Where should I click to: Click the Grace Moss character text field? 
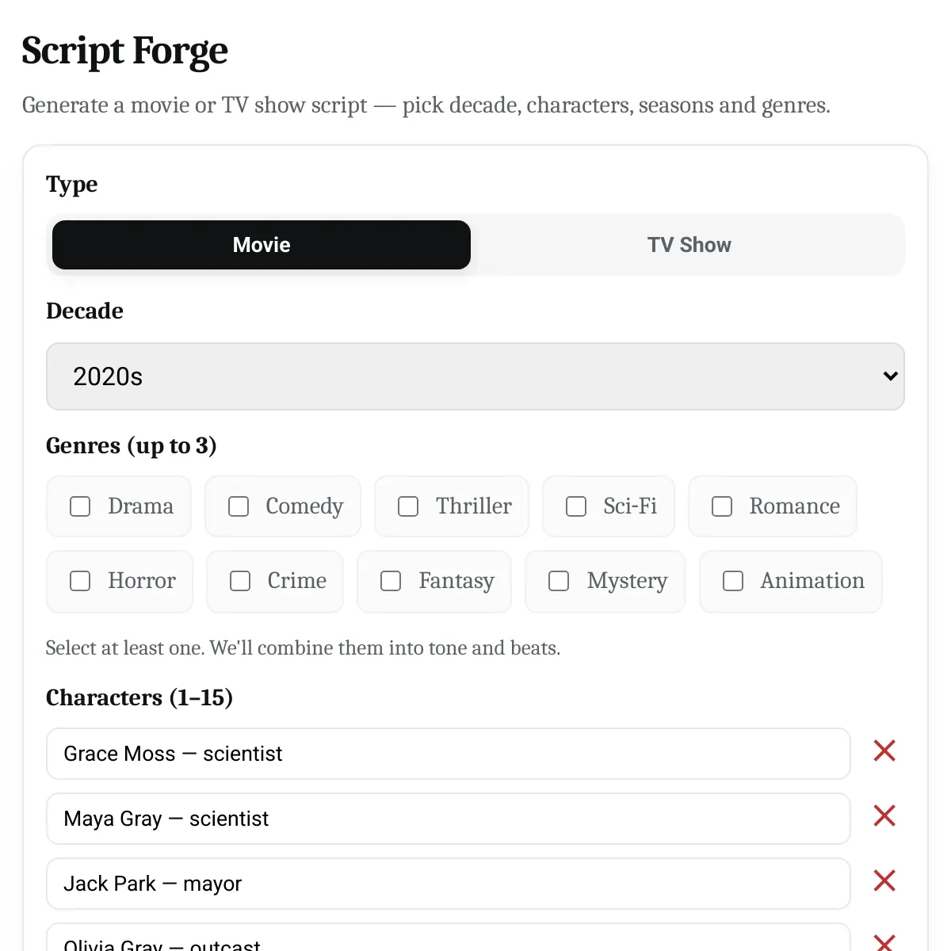pyautogui.click(x=448, y=754)
